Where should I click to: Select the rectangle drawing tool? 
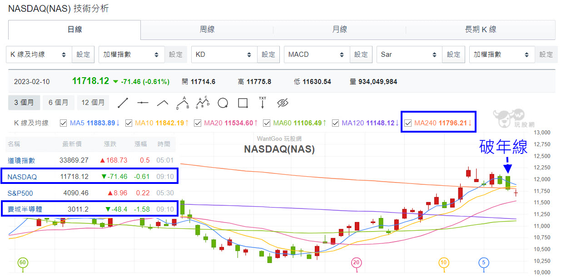tap(243, 103)
